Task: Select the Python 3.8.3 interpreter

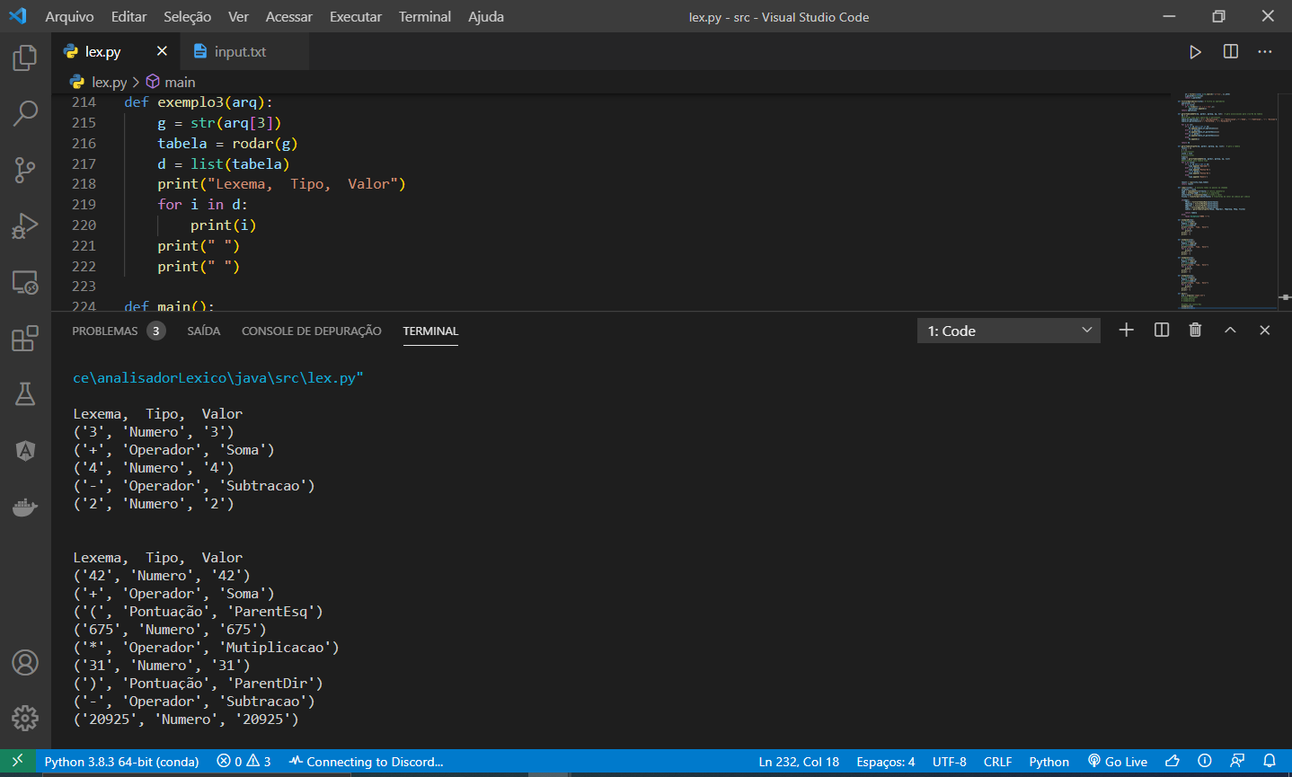Action: point(121,761)
